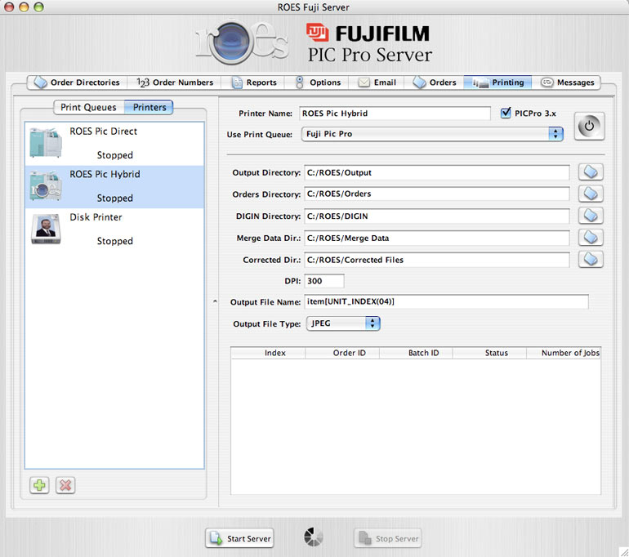Click in the Printer Name field
Viewport: 629px width, 557px height.
pos(395,114)
